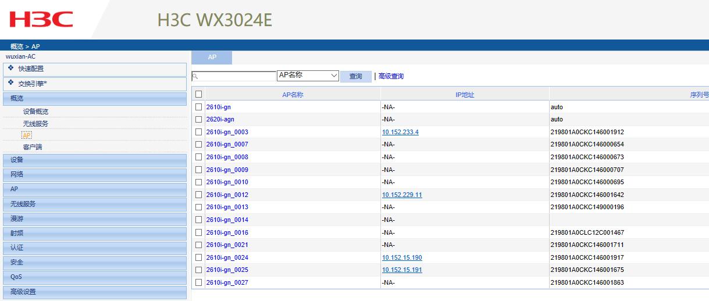This screenshot has height=301, width=709.
Task: Sort by the AP名称 column header
Action: [x=293, y=95]
